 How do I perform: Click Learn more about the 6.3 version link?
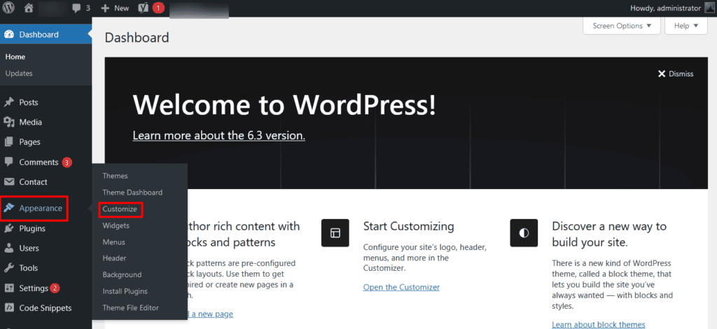pyautogui.click(x=218, y=135)
